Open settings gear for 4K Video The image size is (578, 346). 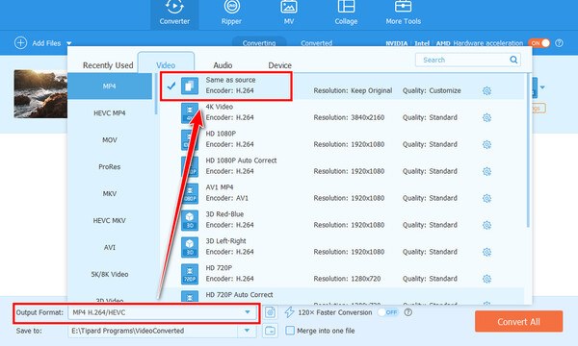pos(486,117)
